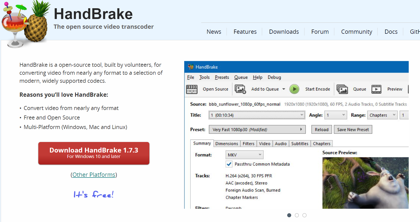Go to the Docs page
420x222 pixels.
(391, 32)
